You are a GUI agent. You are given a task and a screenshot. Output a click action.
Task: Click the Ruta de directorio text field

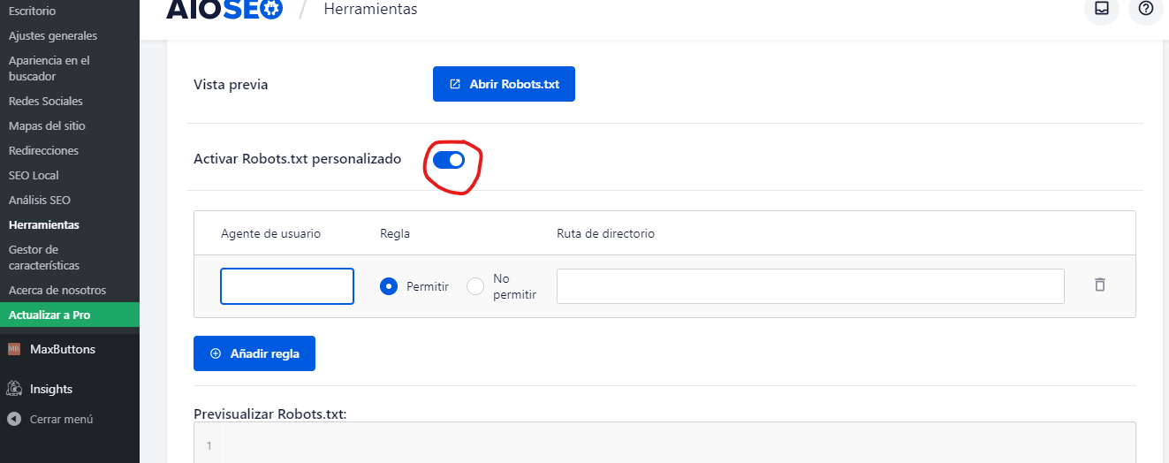click(x=809, y=286)
